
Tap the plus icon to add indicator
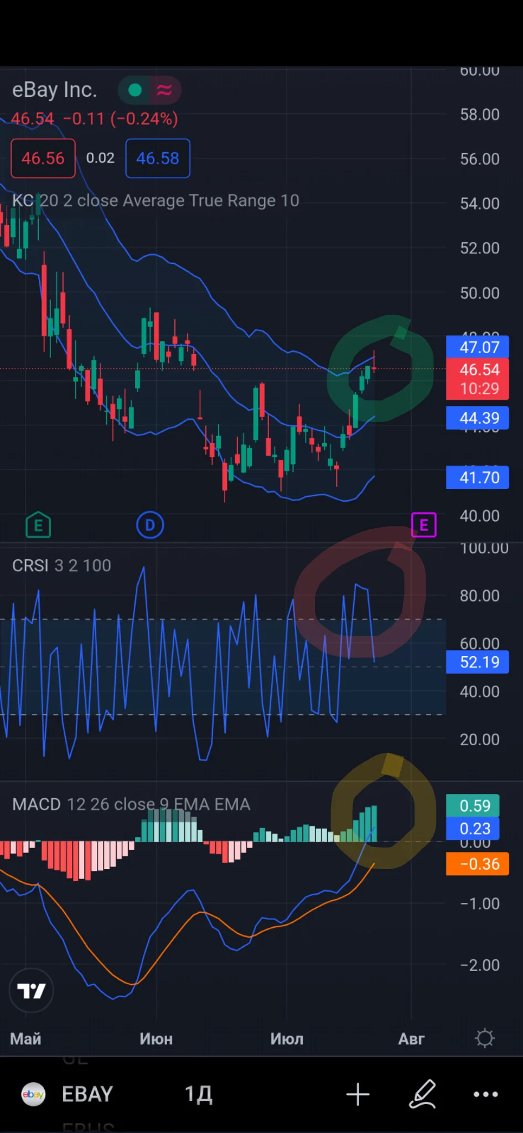pos(358,1094)
